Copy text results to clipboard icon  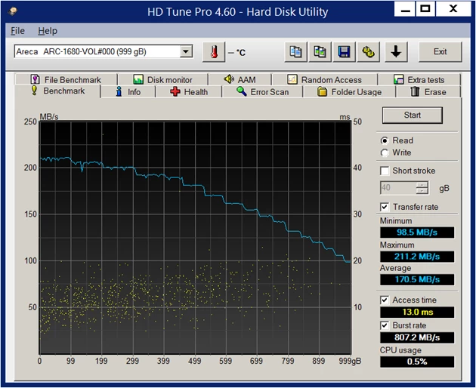(295, 52)
